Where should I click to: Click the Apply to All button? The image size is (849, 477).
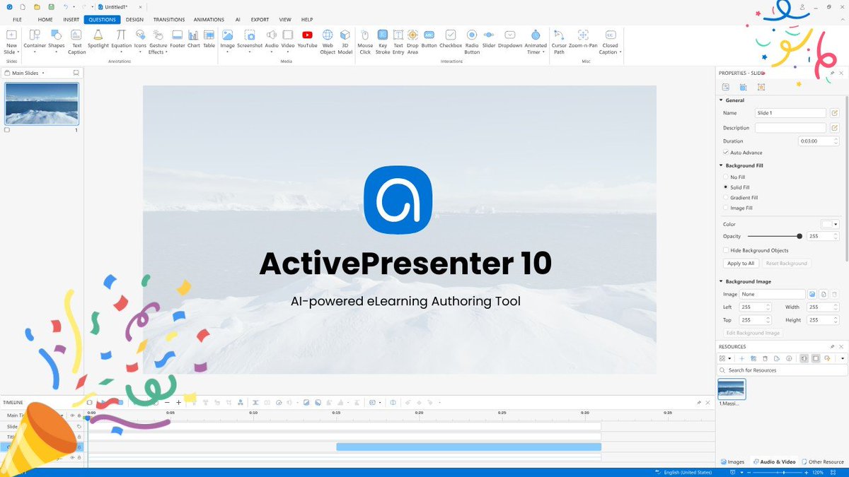(x=741, y=264)
